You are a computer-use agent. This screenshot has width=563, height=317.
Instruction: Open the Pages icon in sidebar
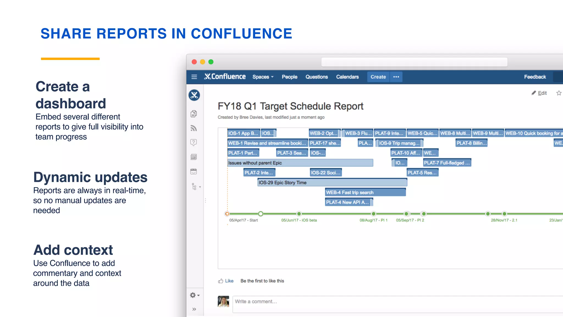pyautogui.click(x=194, y=114)
